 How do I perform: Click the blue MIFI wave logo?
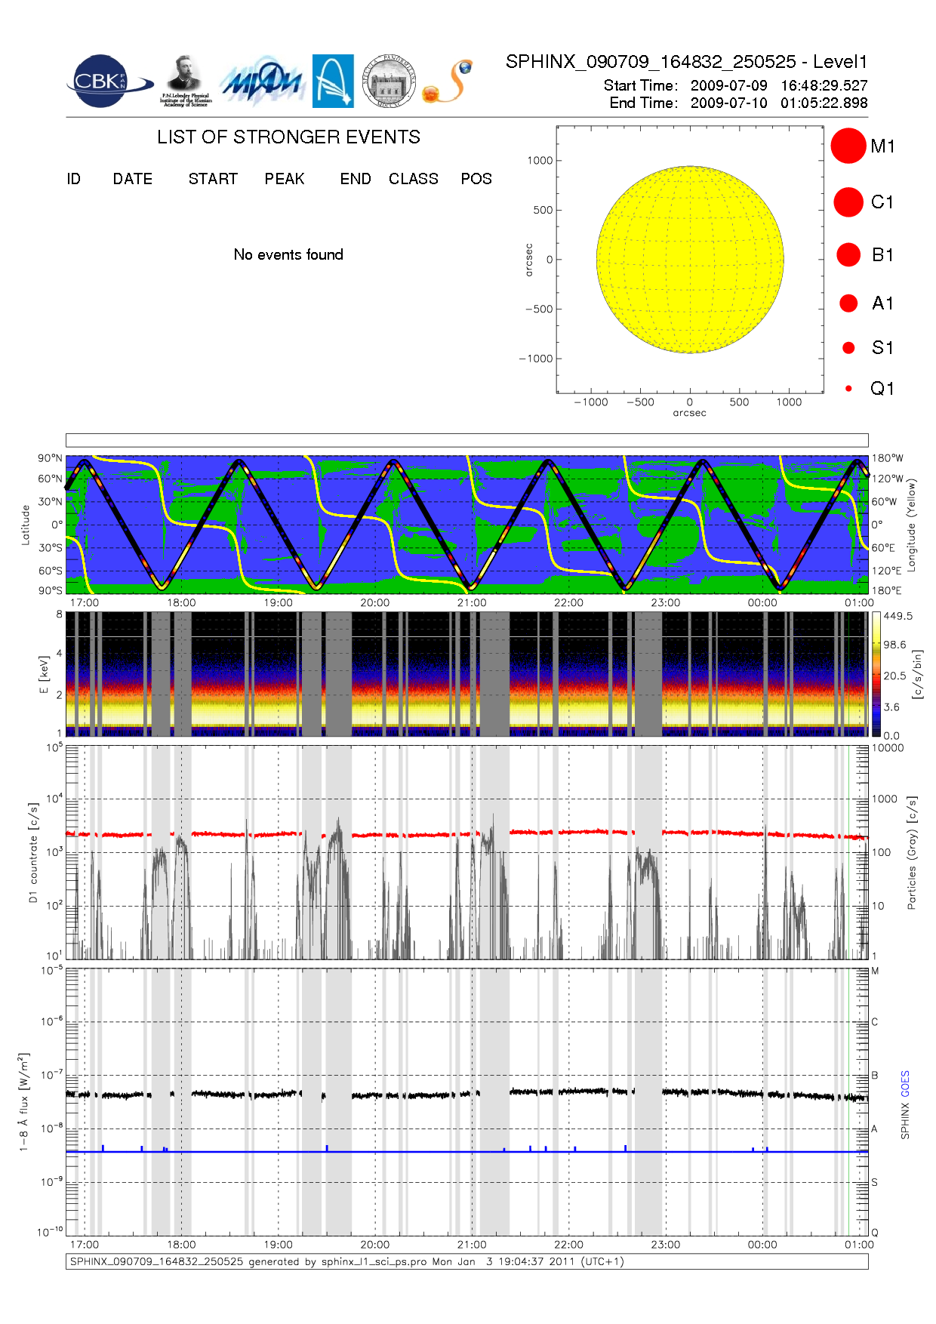263,82
